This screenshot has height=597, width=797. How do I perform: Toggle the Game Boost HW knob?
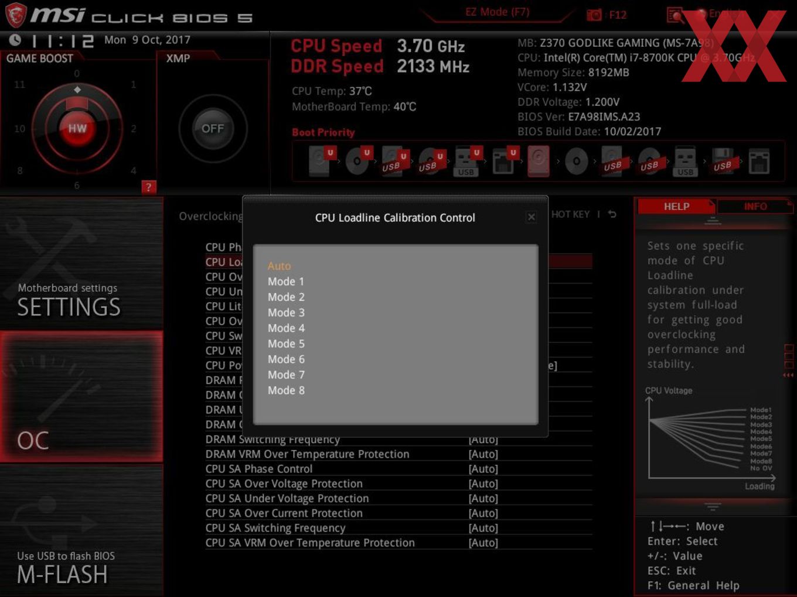[x=77, y=128]
